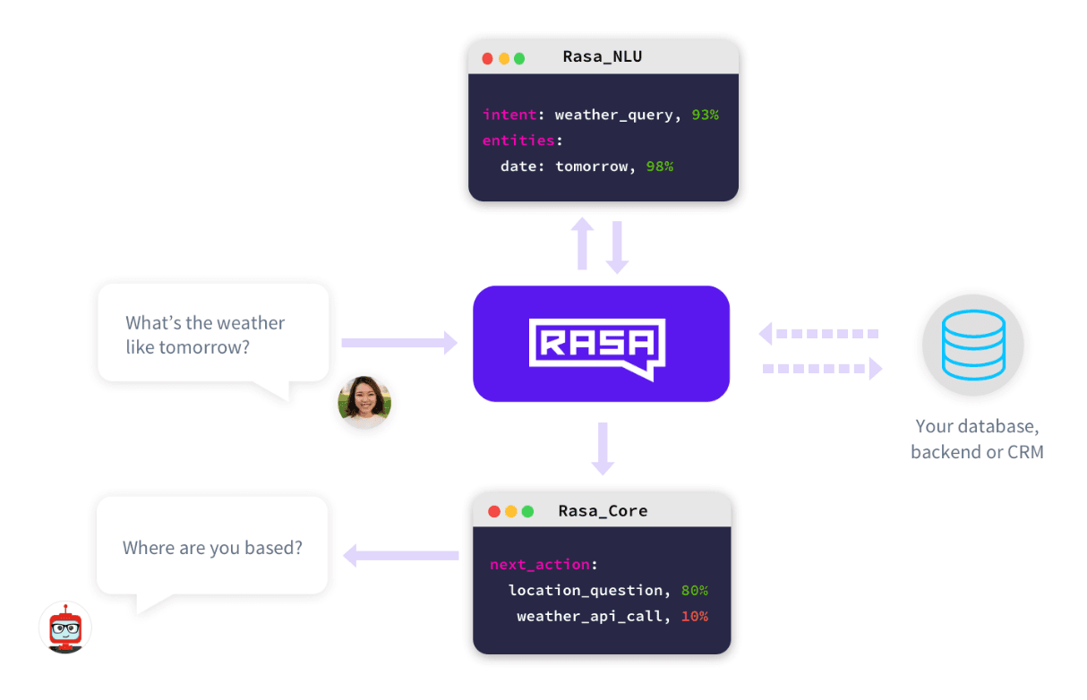Click the intent weather_query line
The image size is (1087, 700).
[x=600, y=115]
